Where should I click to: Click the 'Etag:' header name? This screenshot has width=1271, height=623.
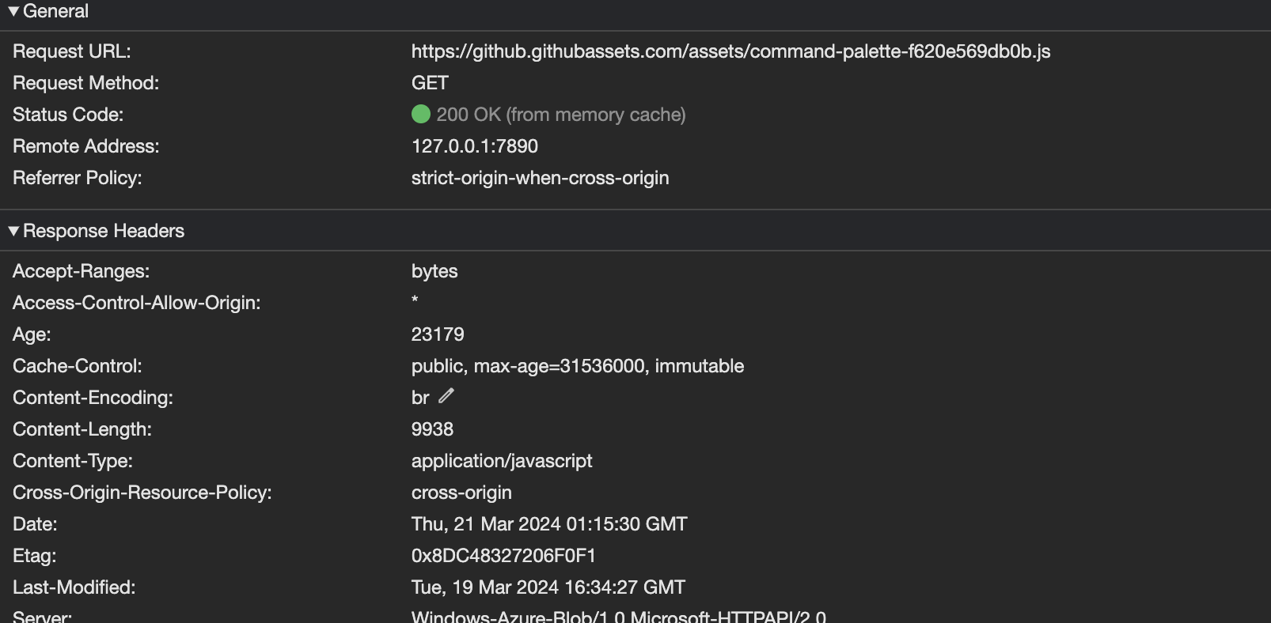coord(35,556)
